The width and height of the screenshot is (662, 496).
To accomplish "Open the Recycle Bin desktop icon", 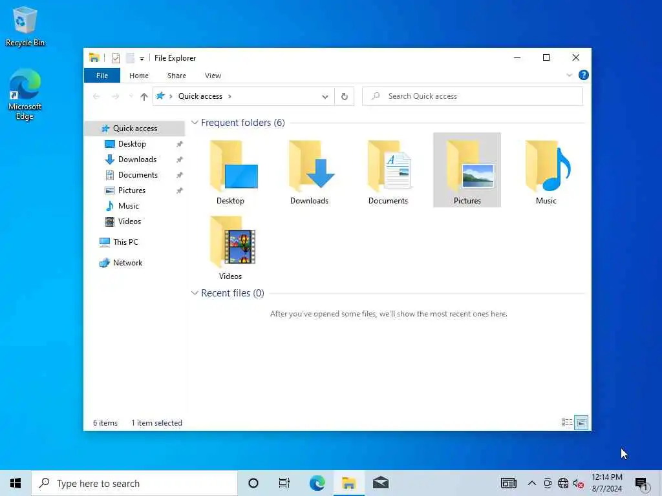I will pyautogui.click(x=25, y=26).
